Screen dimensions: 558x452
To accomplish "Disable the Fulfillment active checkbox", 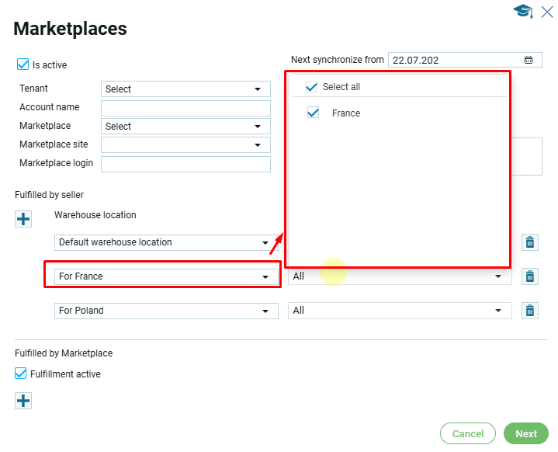I will pos(21,374).
